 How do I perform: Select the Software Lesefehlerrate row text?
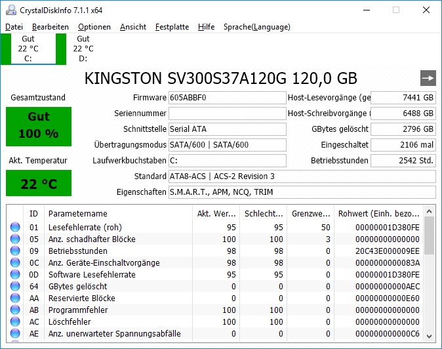click(x=92, y=275)
